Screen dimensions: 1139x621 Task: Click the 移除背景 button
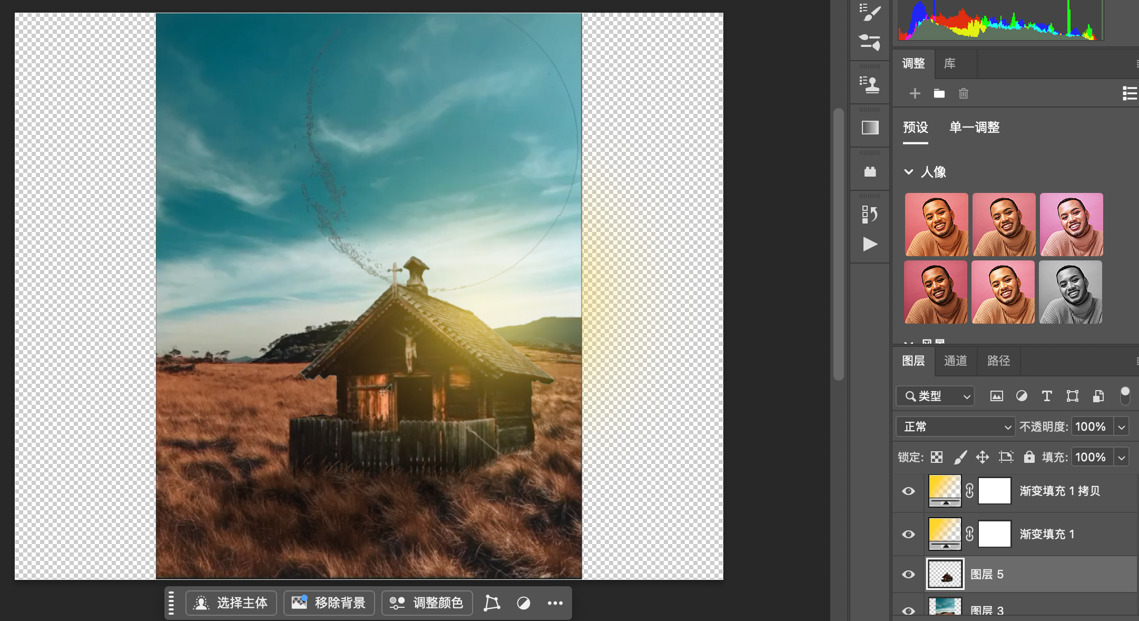click(x=329, y=603)
